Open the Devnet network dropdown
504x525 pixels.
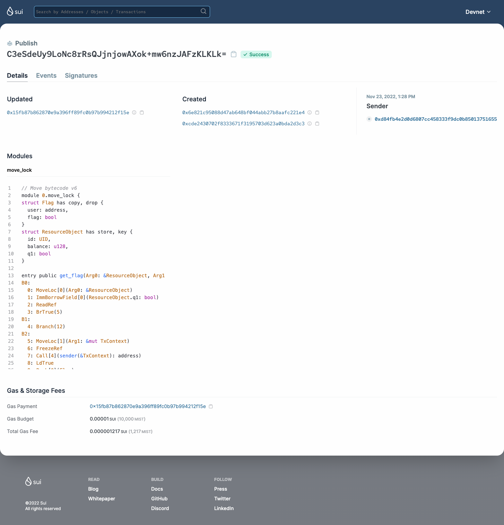[478, 12]
